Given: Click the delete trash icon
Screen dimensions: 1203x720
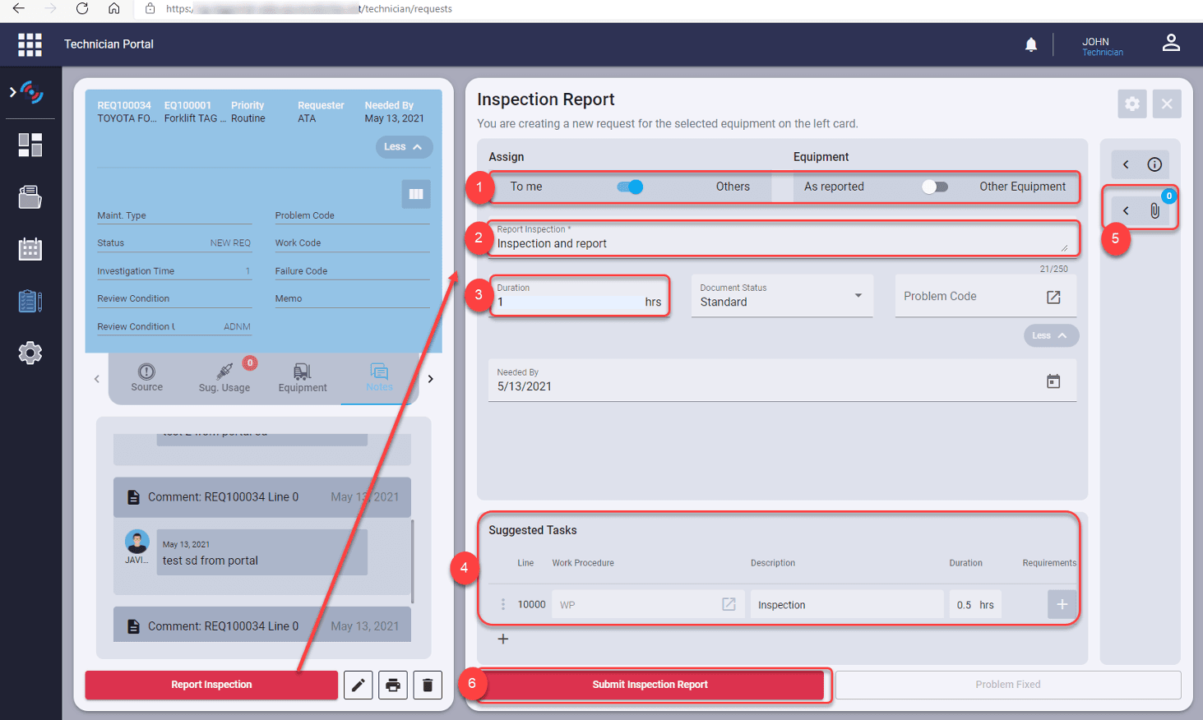Looking at the screenshot, I should 428,685.
